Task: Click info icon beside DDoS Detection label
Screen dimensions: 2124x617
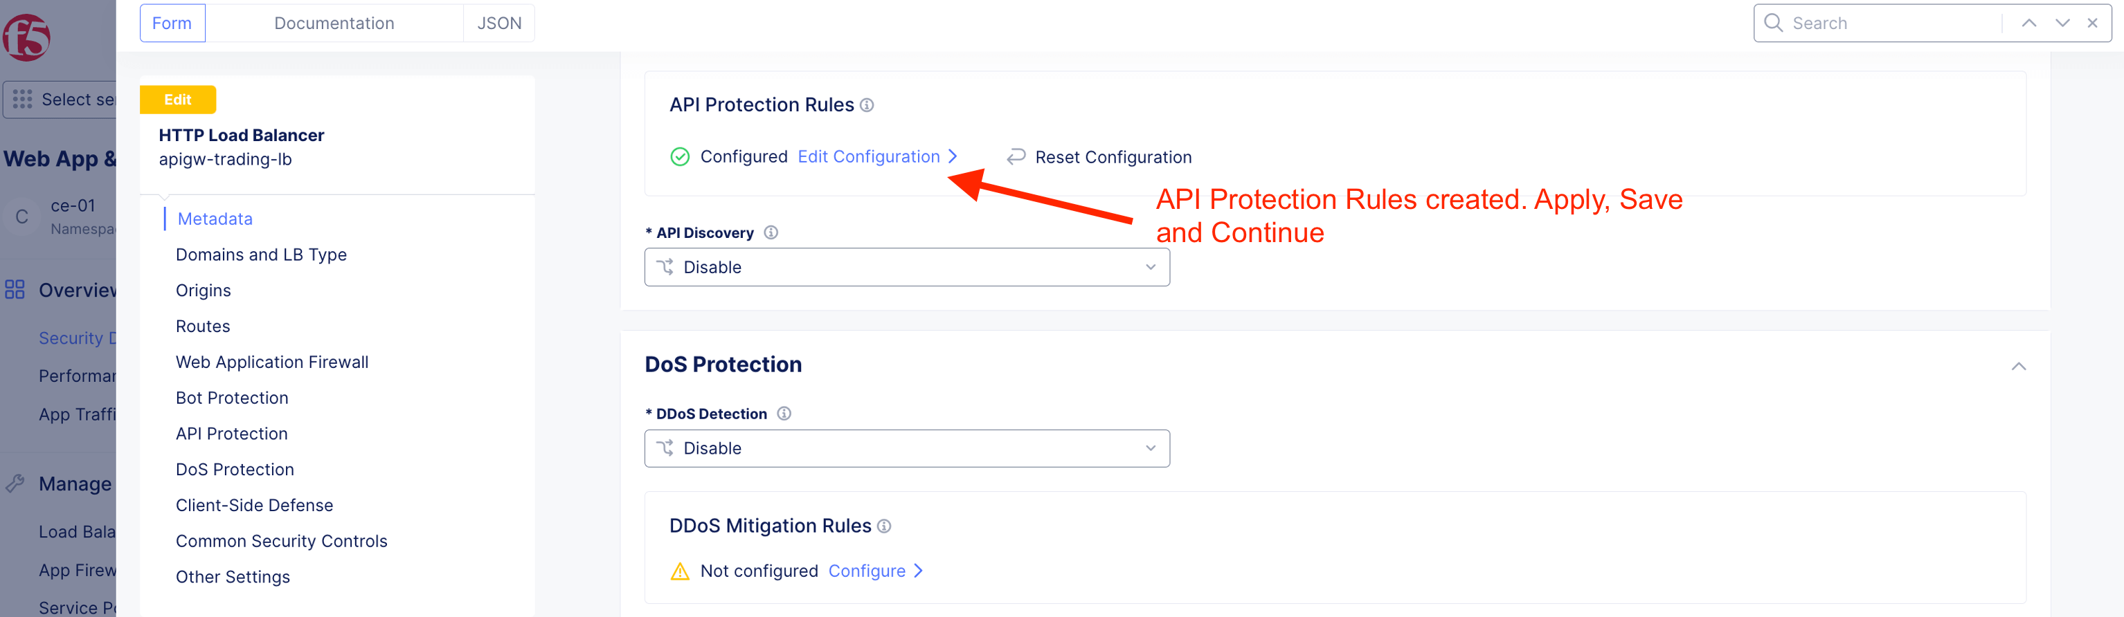Action: coord(783,414)
